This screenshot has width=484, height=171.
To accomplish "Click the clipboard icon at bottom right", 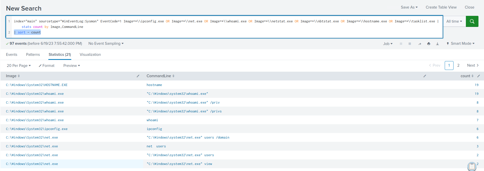I will click(x=472, y=166).
